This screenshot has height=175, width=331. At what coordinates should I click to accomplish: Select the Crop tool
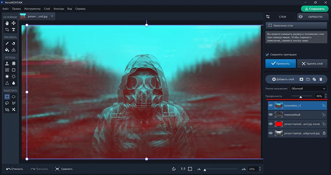(7, 29)
